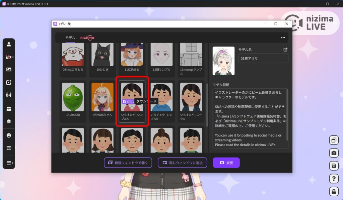Maximize the main nizima LIVE window
343x200 pixels.
pyautogui.click(x=328, y=4)
